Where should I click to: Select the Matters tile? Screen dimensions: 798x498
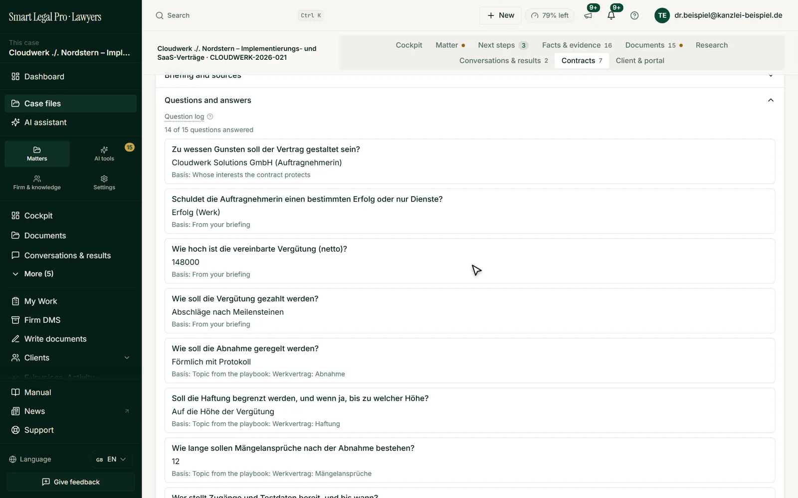(37, 154)
